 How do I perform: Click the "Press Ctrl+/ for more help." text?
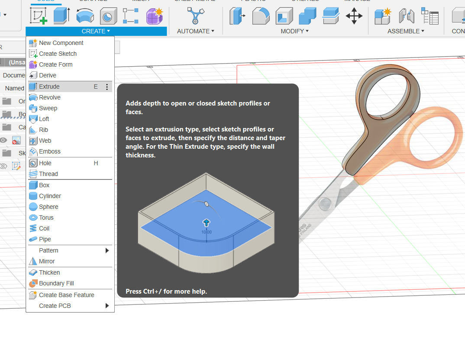click(x=166, y=291)
